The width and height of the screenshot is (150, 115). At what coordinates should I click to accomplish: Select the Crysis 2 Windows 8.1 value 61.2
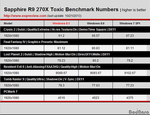pyautogui.click(x=61, y=36)
